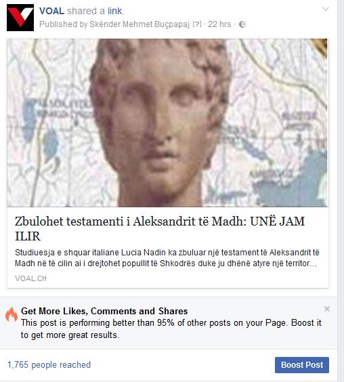Expand the post options chevron menu
The image size is (344, 382).
tap(326, 9)
